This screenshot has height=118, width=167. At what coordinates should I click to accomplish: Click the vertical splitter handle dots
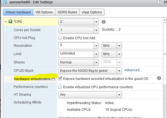pos(165,54)
